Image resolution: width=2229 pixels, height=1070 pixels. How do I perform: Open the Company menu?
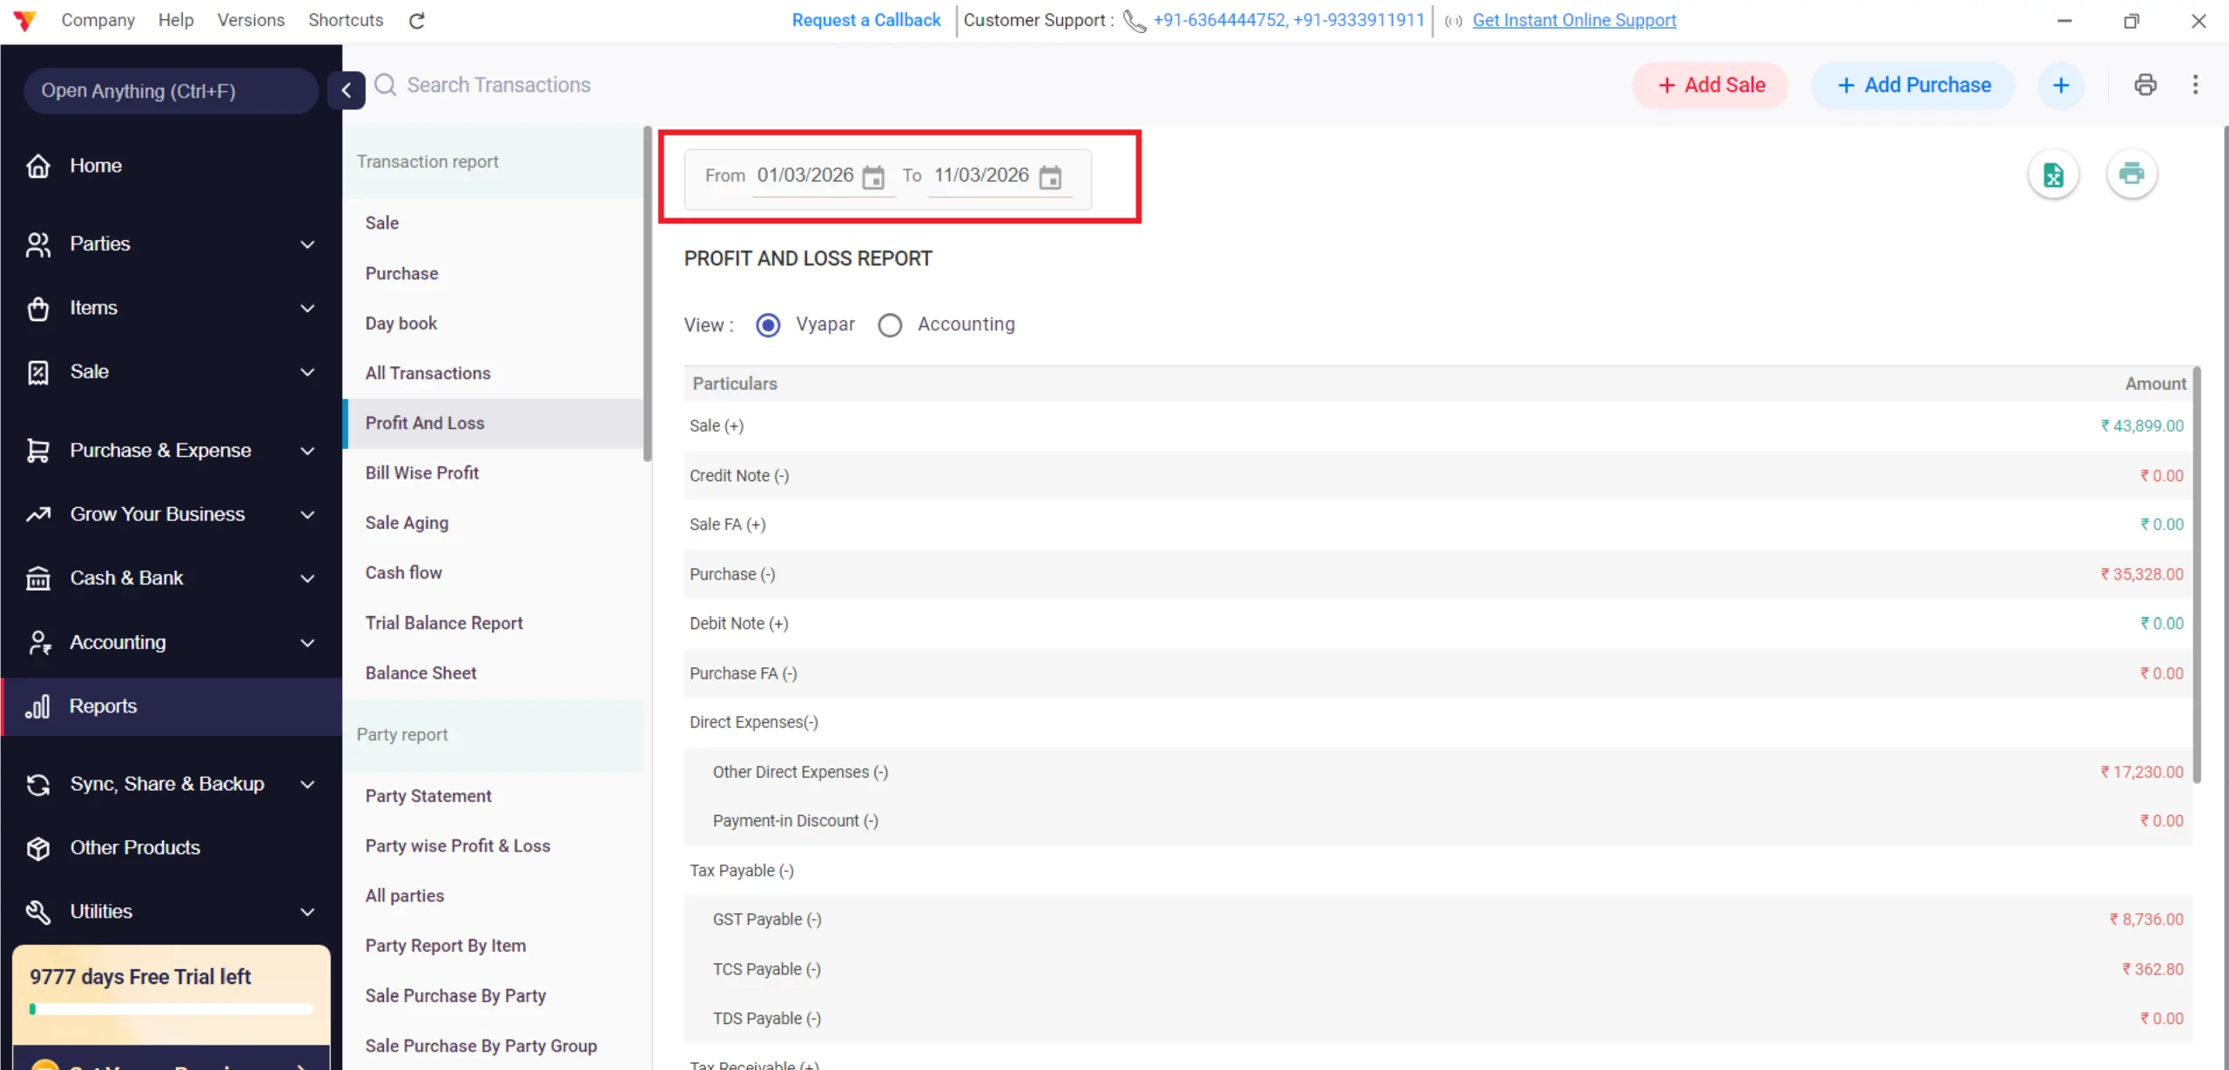pyautogui.click(x=98, y=20)
